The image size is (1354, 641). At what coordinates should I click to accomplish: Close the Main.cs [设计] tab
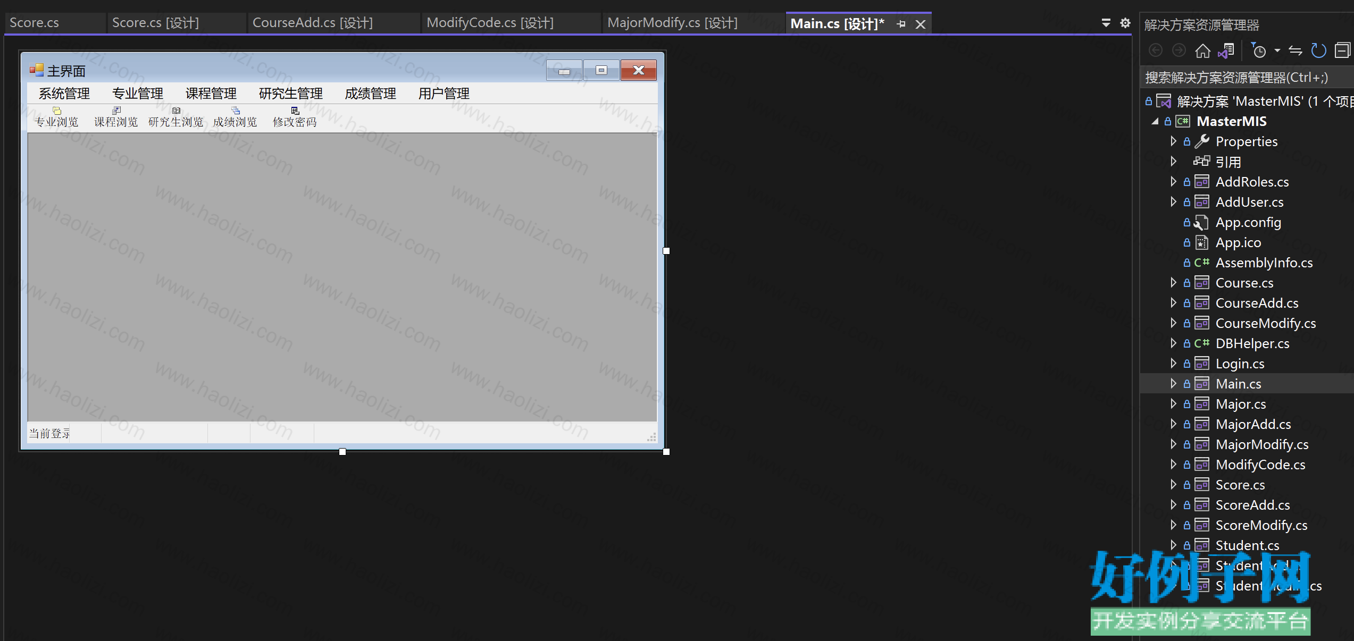click(921, 24)
